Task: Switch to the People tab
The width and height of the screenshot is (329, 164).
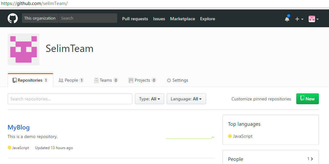Action: 71,80
